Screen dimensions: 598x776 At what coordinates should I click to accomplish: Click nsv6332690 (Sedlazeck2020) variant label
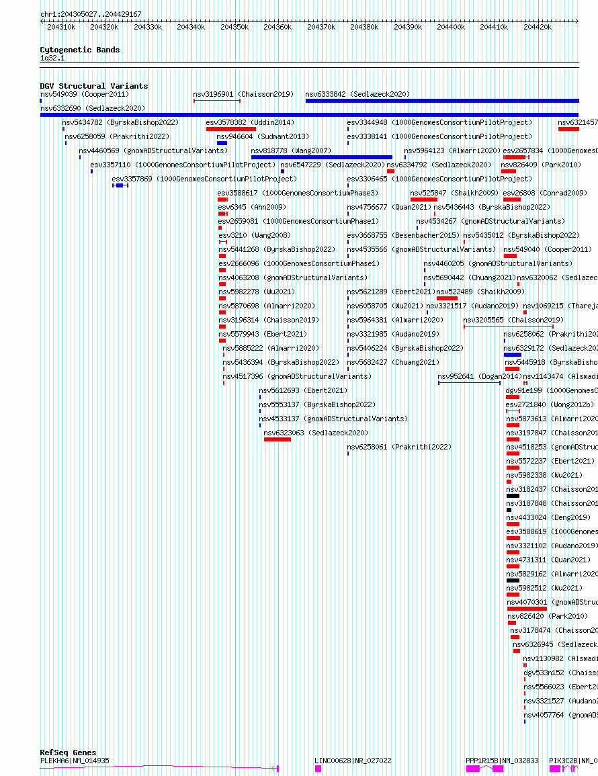click(x=93, y=108)
